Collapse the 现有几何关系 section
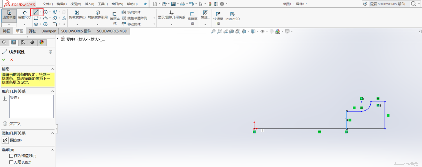The width and height of the screenshot is (422, 167). tap(52, 91)
